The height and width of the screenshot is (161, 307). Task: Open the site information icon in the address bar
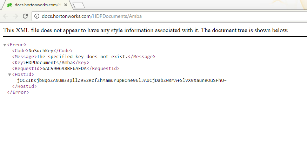point(37,16)
